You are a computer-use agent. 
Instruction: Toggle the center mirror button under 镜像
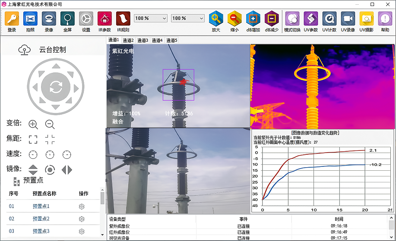(x=50, y=169)
